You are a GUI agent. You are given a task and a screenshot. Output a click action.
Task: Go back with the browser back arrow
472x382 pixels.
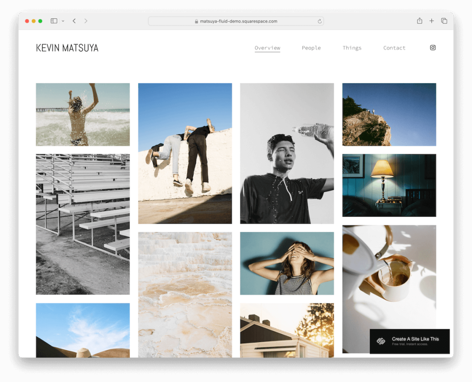74,21
